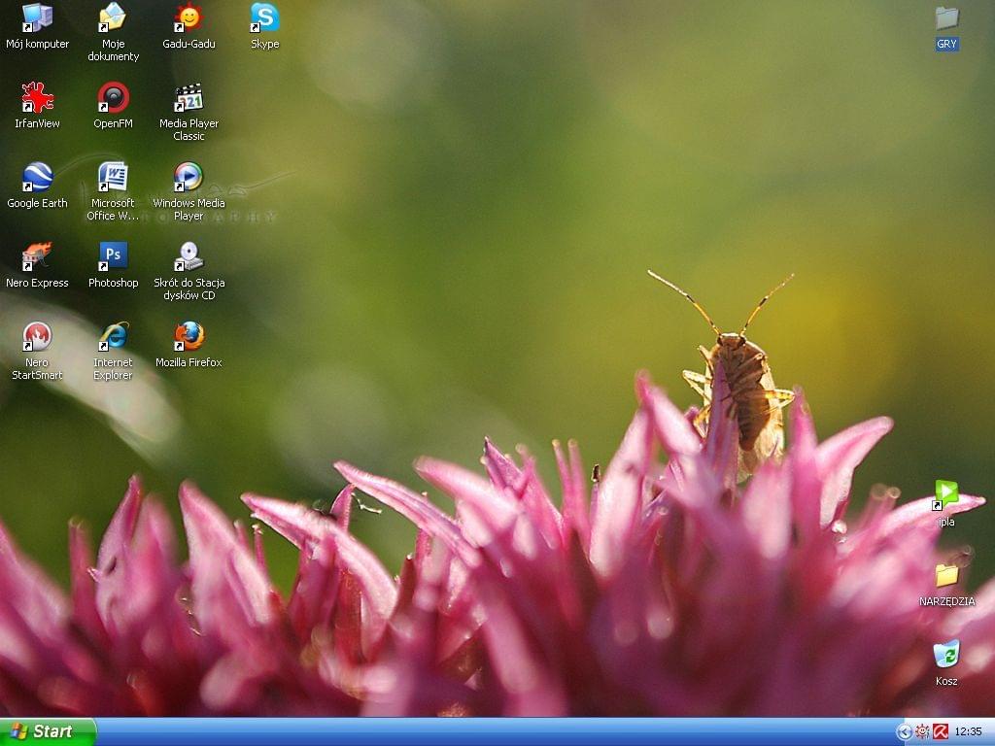
Task: Select the Nero Express shortcut
Action: [38, 256]
